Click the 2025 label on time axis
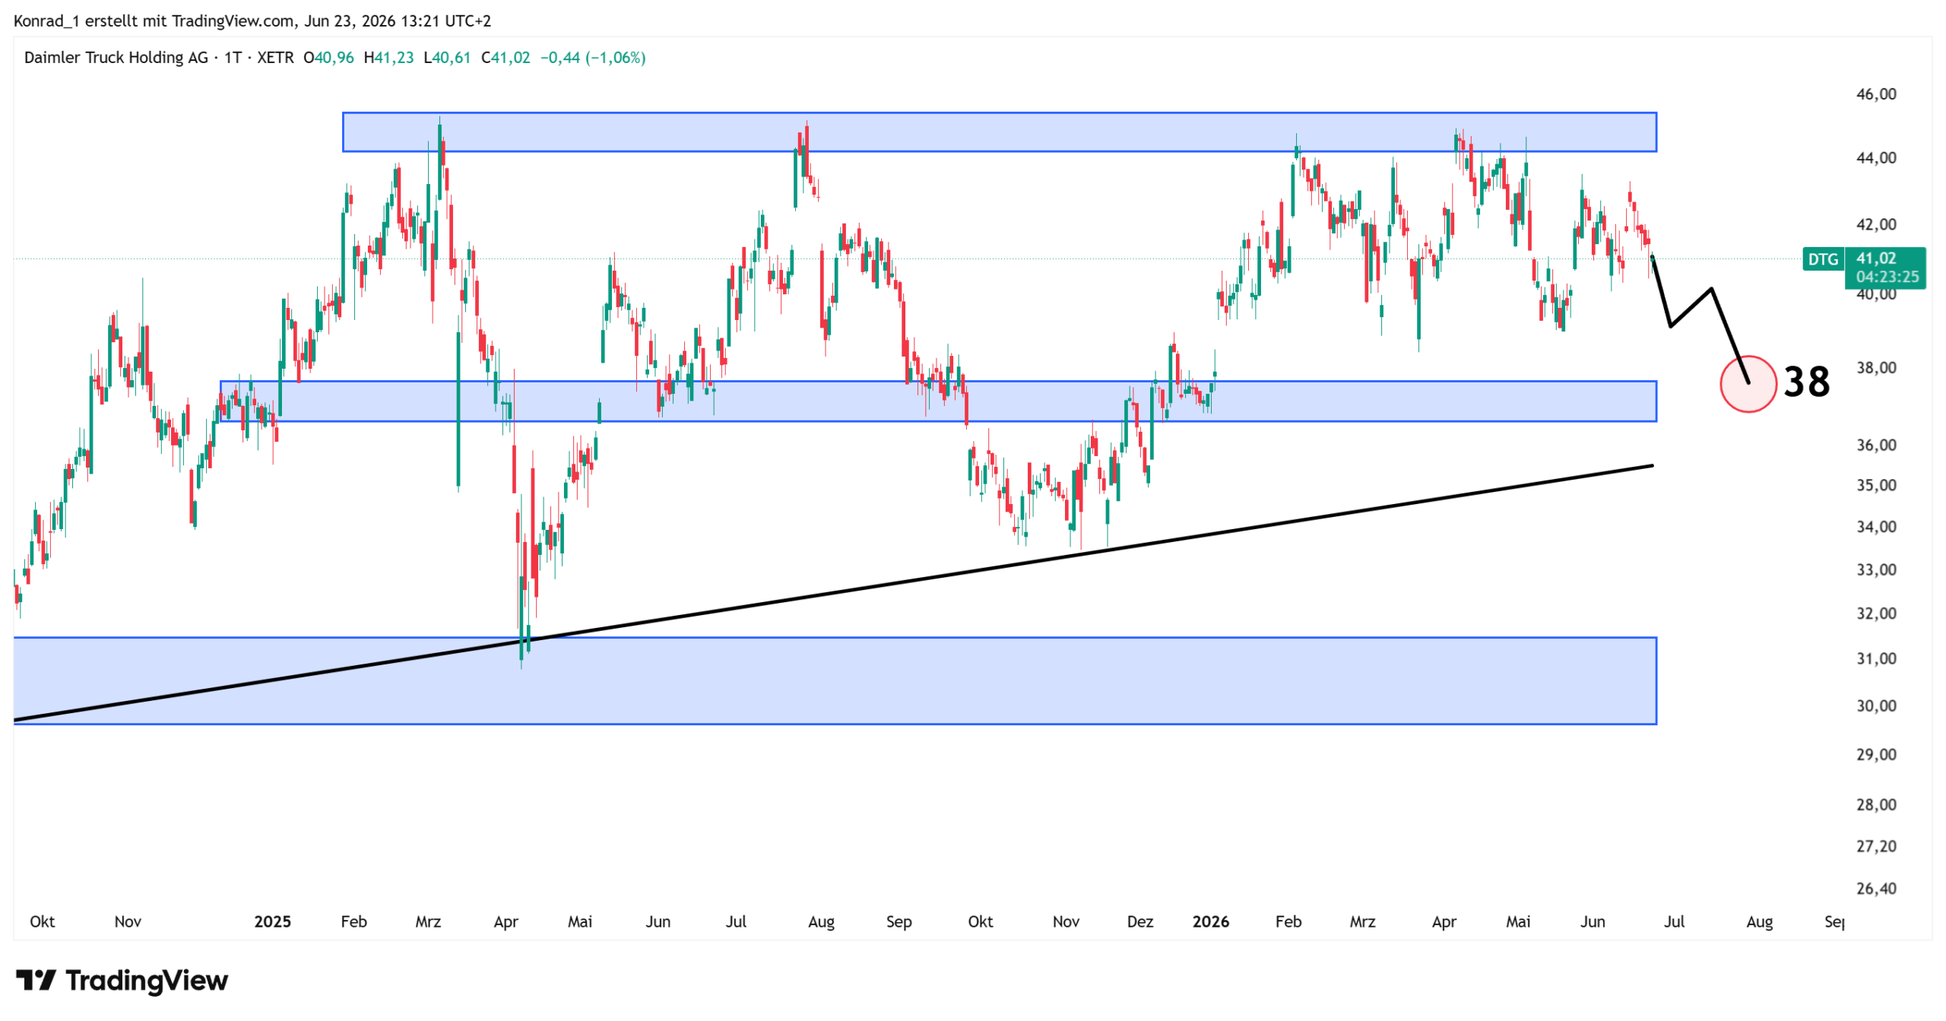The height and width of the screenshot is (1021, 1946). point(272,921)
